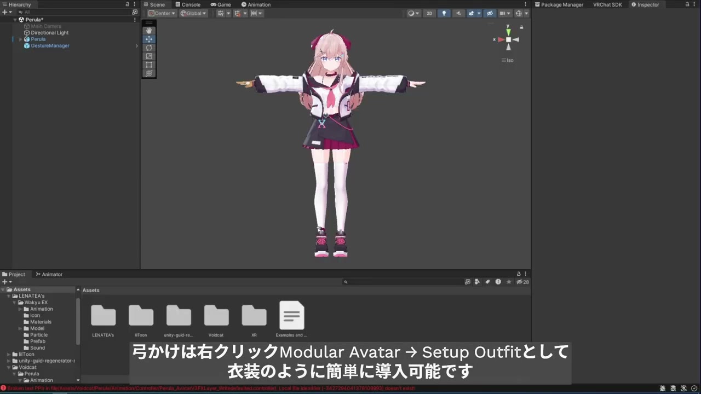The image size is (701, 394).
Task: Toggle grid snapping icon in Scene toolbar
Action: [x=238, y=13]
